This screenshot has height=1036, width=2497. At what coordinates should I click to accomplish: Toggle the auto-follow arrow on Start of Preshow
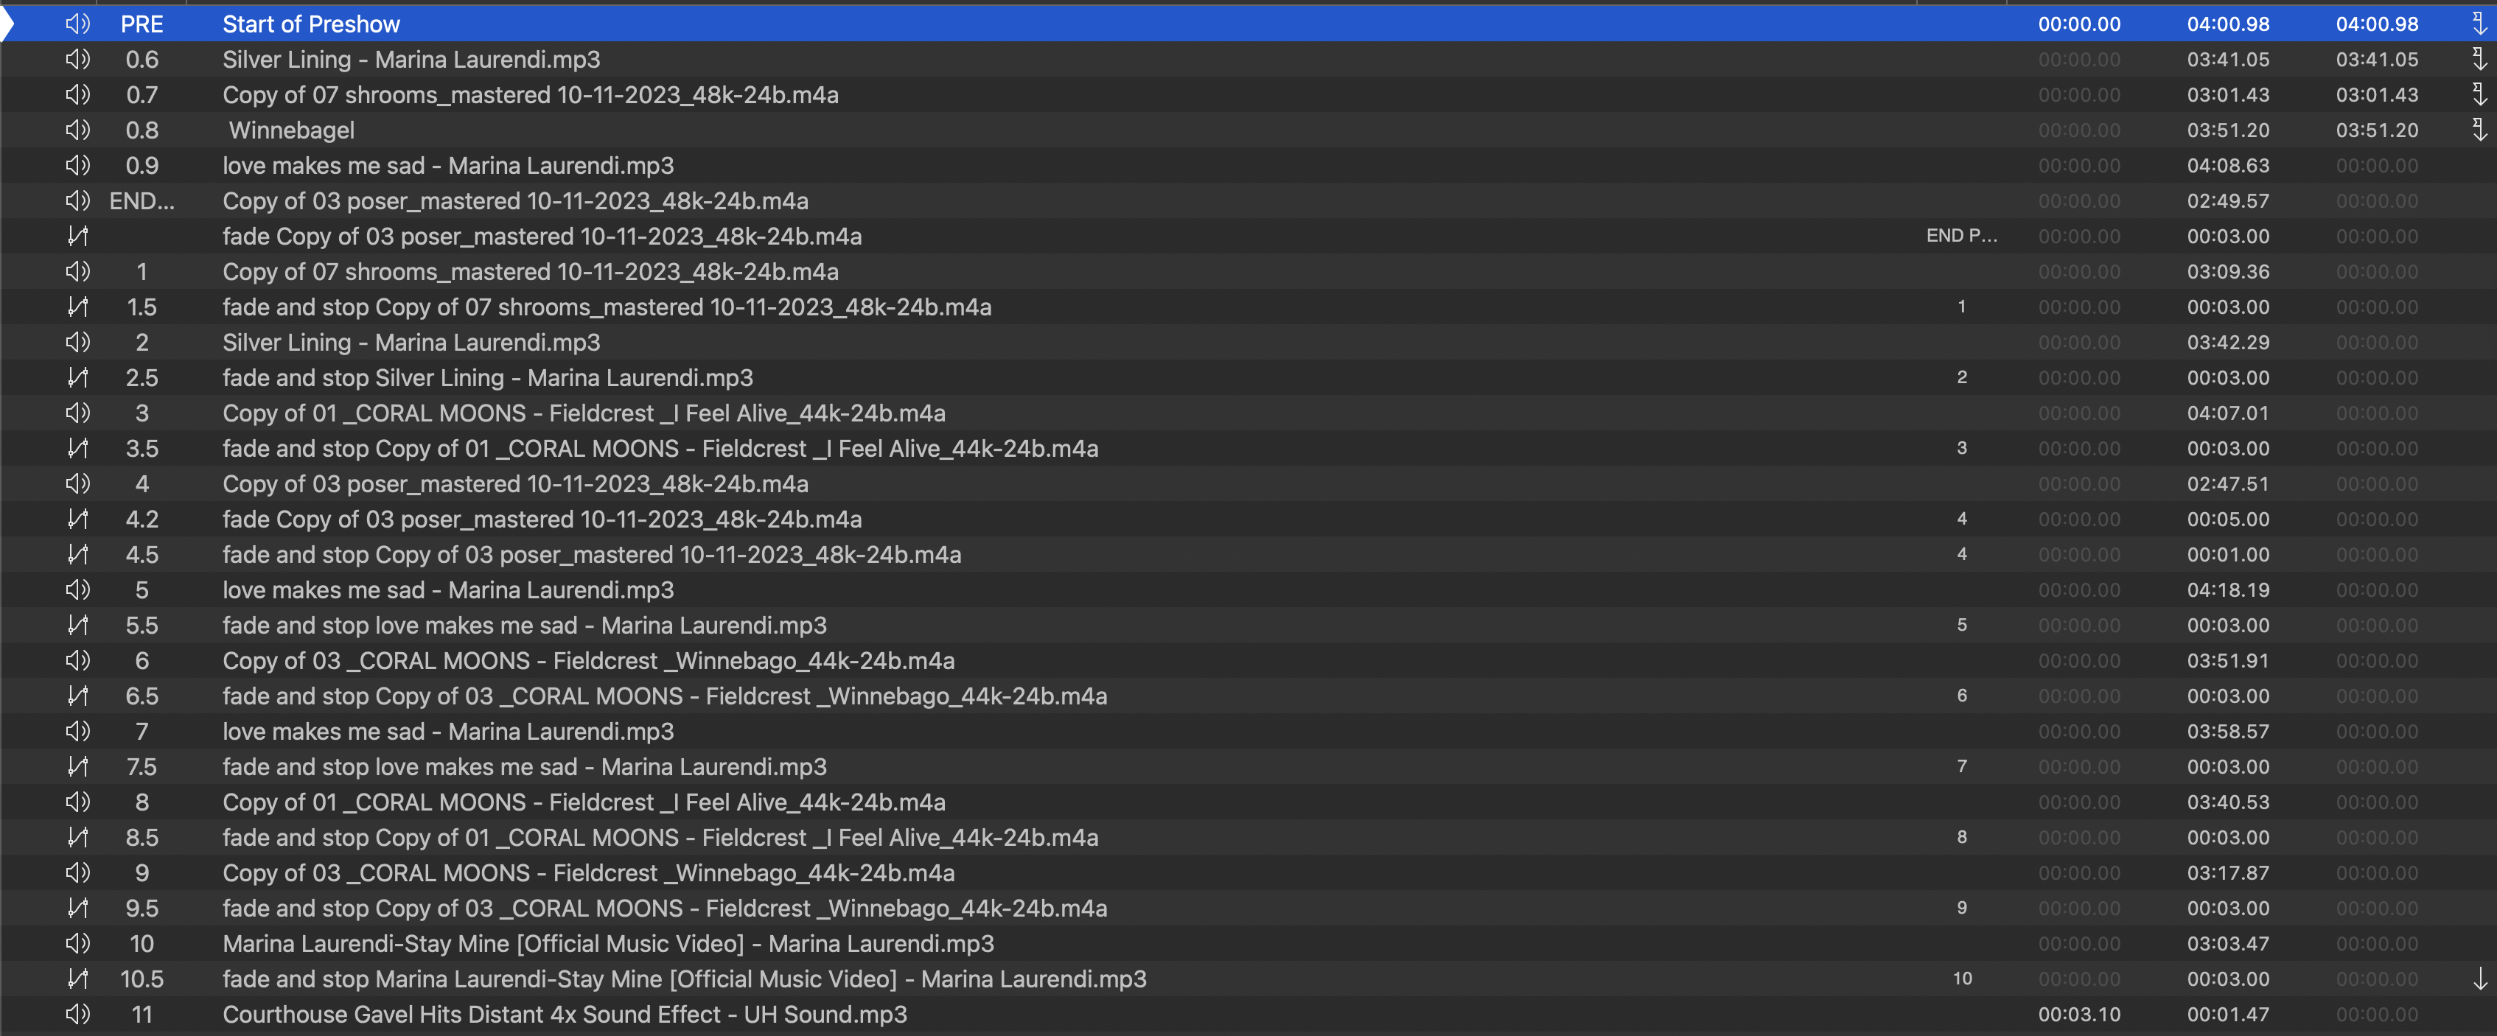point(2479,24)
